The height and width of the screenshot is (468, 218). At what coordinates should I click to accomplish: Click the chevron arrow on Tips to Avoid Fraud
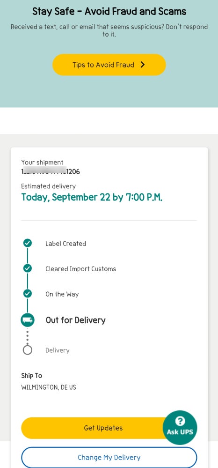tap(143, 65)
